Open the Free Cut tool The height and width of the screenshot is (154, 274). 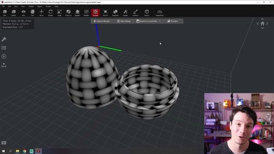click(x=68, y=13)
